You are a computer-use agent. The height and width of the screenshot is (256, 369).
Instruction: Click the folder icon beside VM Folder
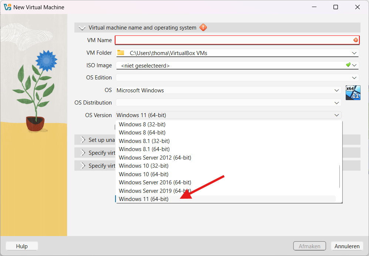coord(121,53)
